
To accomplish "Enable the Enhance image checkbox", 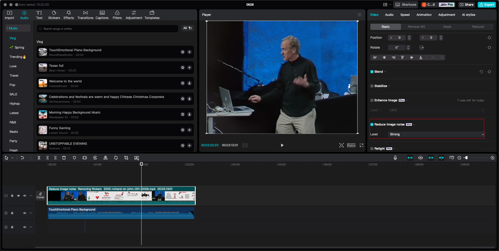I will point(372,100).
